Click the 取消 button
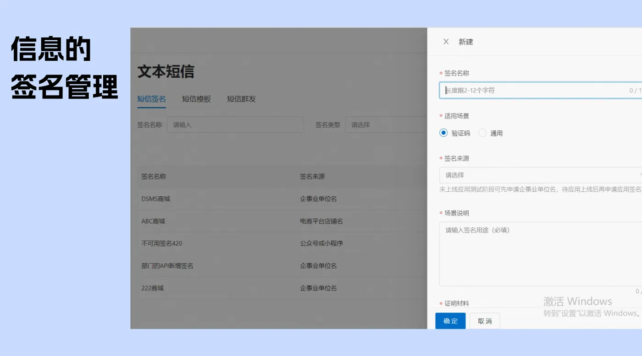The width and height of the screenshot is (642, 356). point(485,321)
